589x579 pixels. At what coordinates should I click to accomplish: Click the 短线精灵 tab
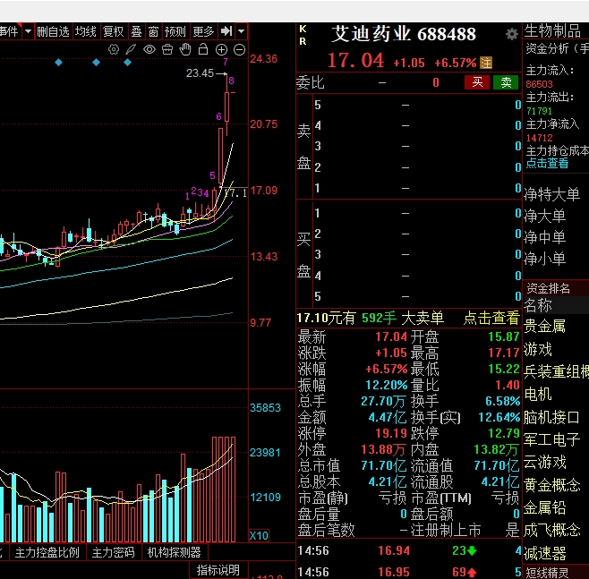(547, 572)
